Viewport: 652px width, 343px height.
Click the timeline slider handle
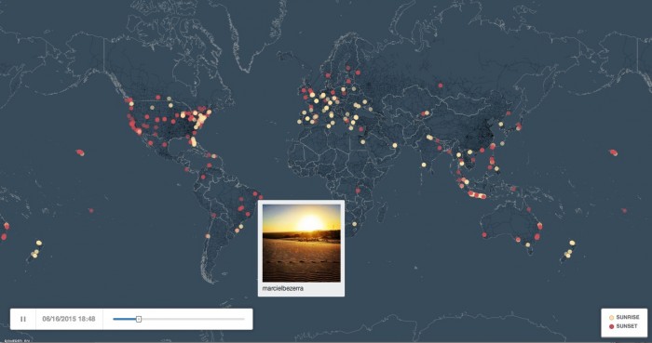point(139,319)
